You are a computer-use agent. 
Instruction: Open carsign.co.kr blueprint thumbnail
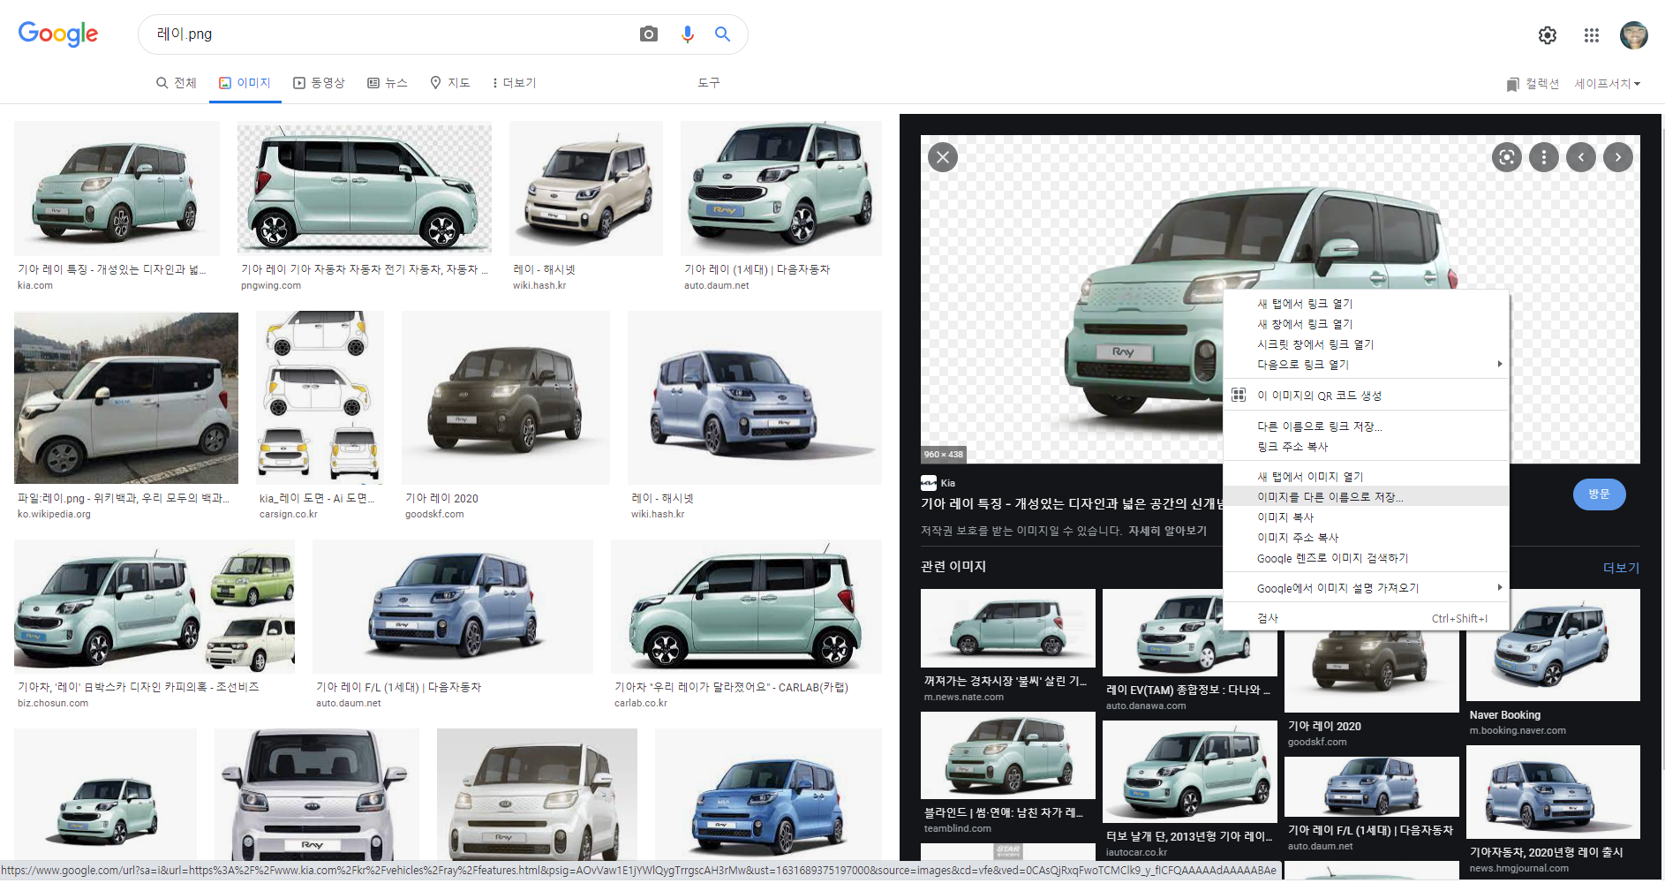320,397
